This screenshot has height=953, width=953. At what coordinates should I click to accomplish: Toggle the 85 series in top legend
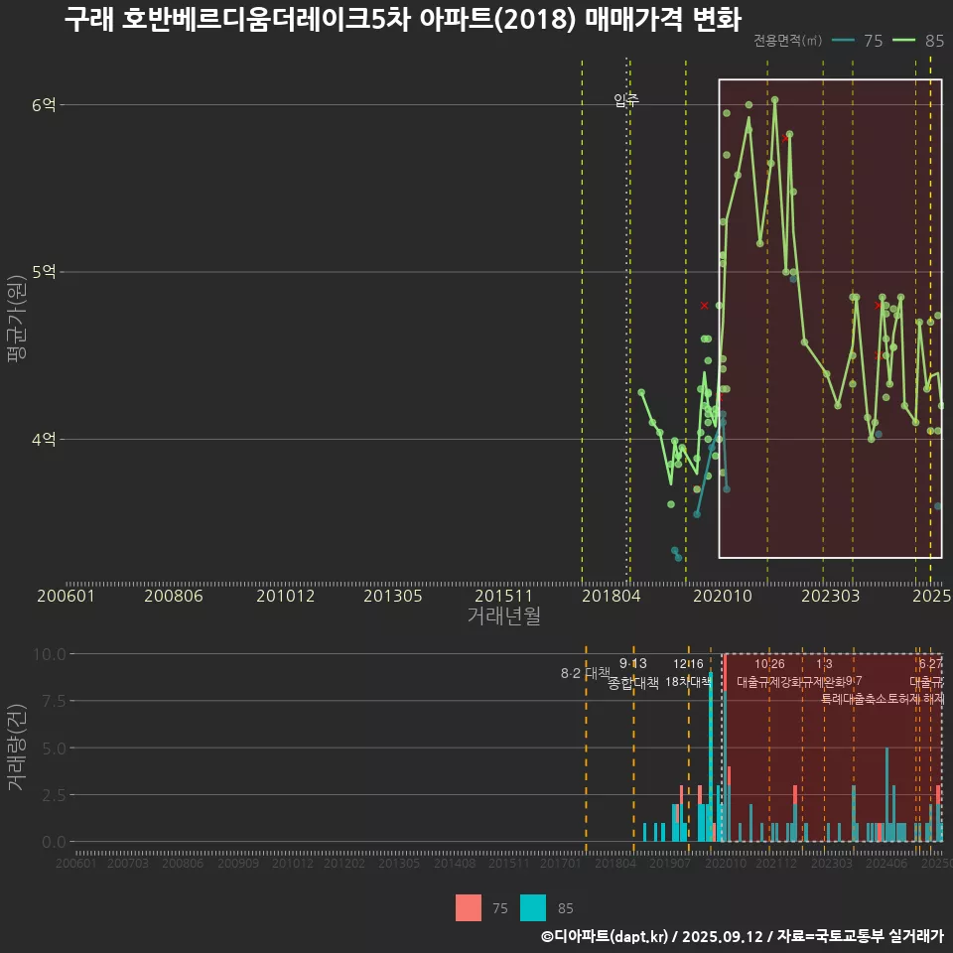pyautogui.click(x=920, y=41)
